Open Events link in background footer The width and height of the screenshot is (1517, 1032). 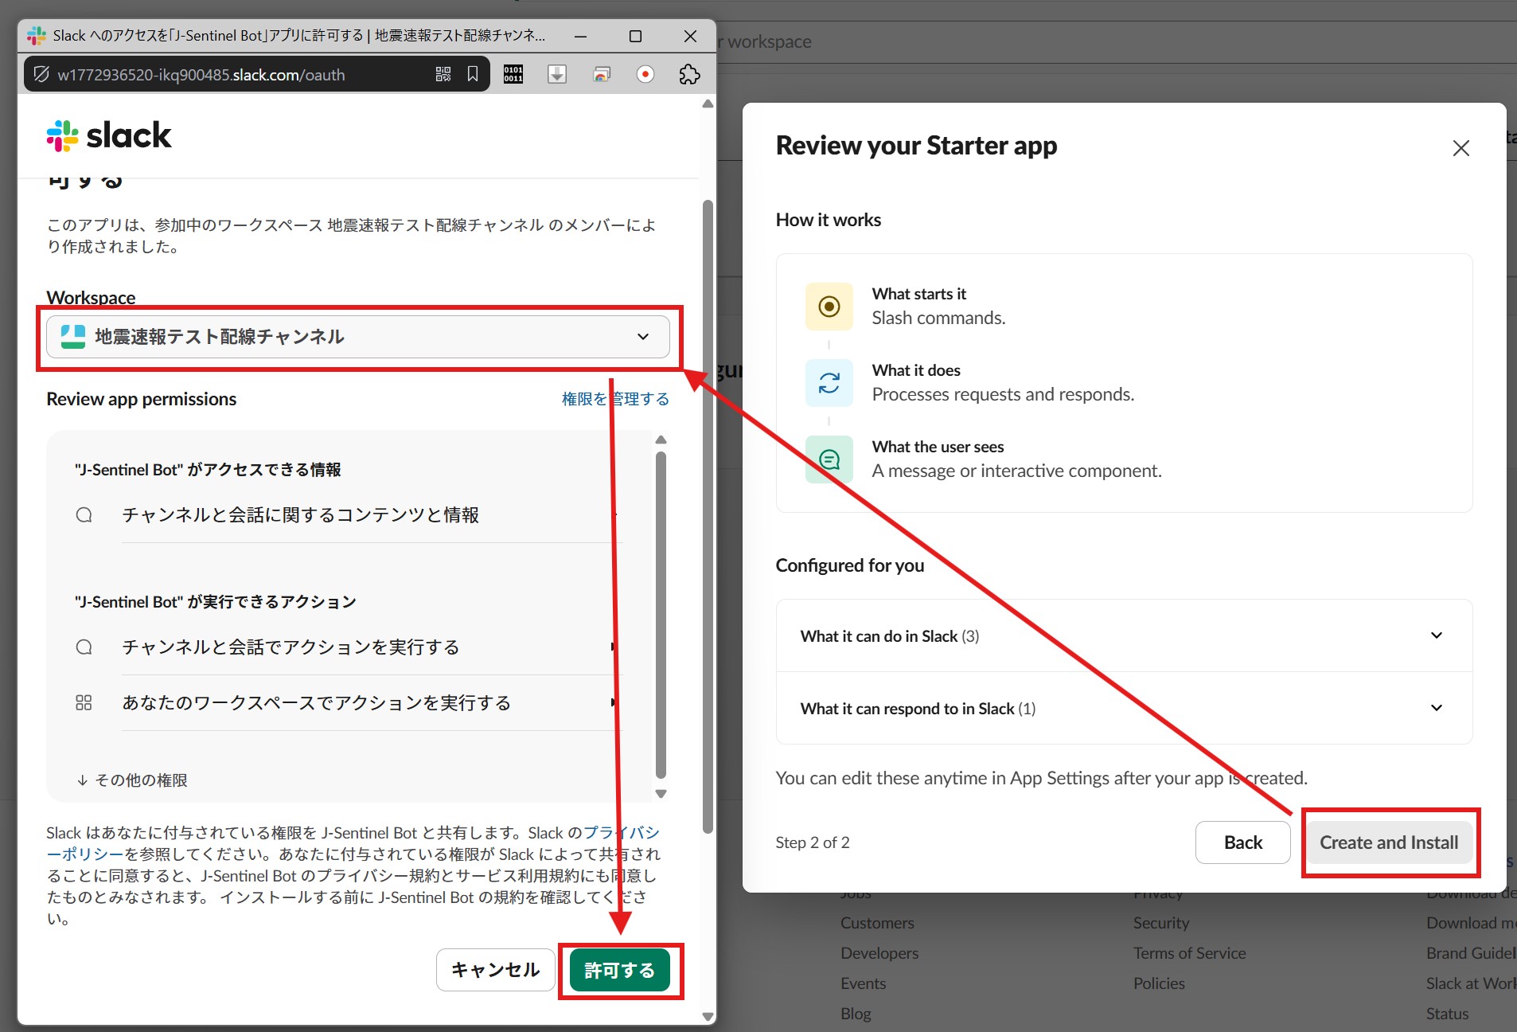(x=863, y=983)
